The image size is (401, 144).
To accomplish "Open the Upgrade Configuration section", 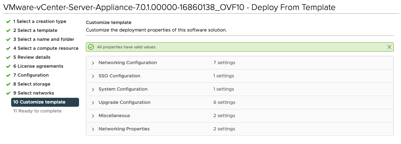I will pyautogui.click(x=93, y=102).
